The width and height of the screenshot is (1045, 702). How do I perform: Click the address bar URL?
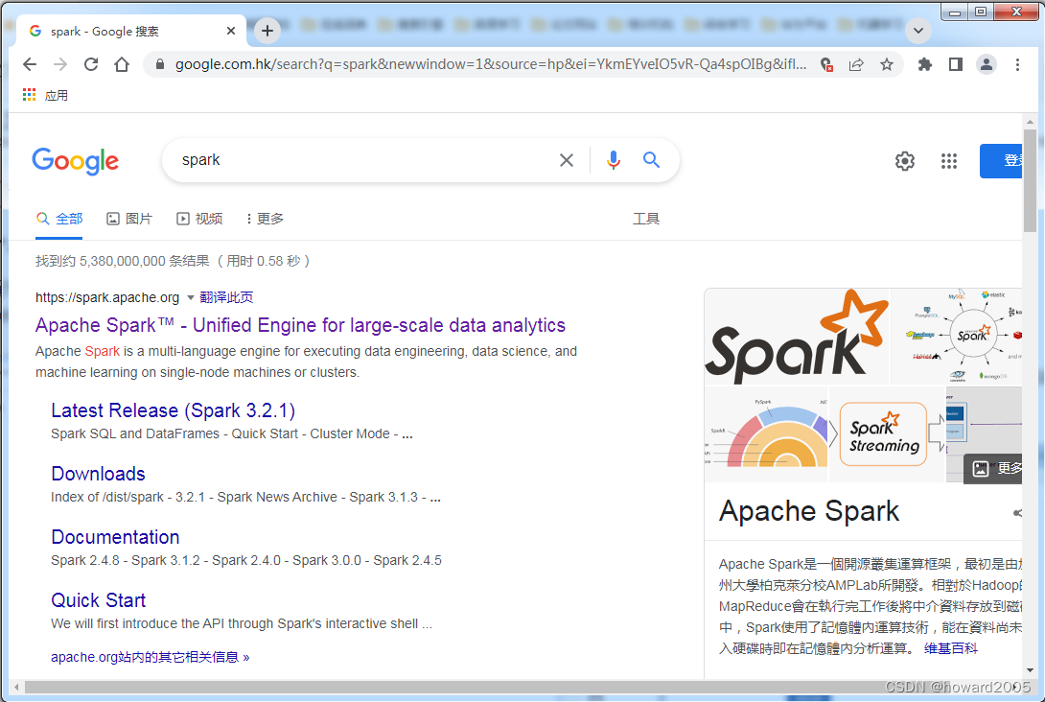pyautogui.click(x=491, y=64)
